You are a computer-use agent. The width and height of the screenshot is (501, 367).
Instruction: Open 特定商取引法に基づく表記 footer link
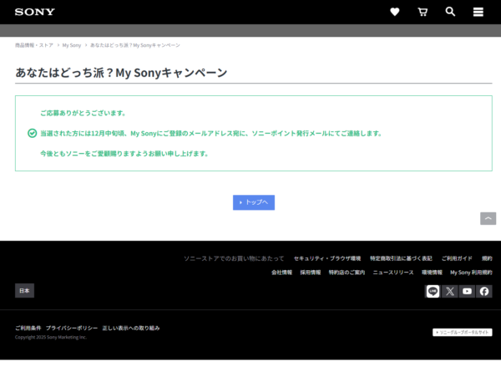coord(401,258)
